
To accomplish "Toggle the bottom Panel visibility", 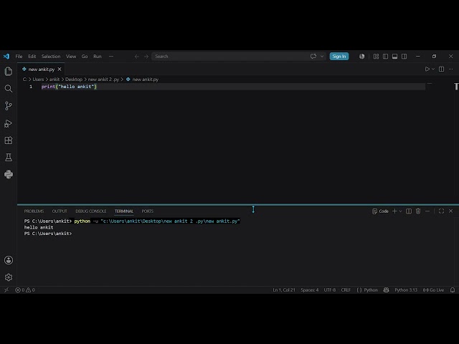I will click(395, 56).
